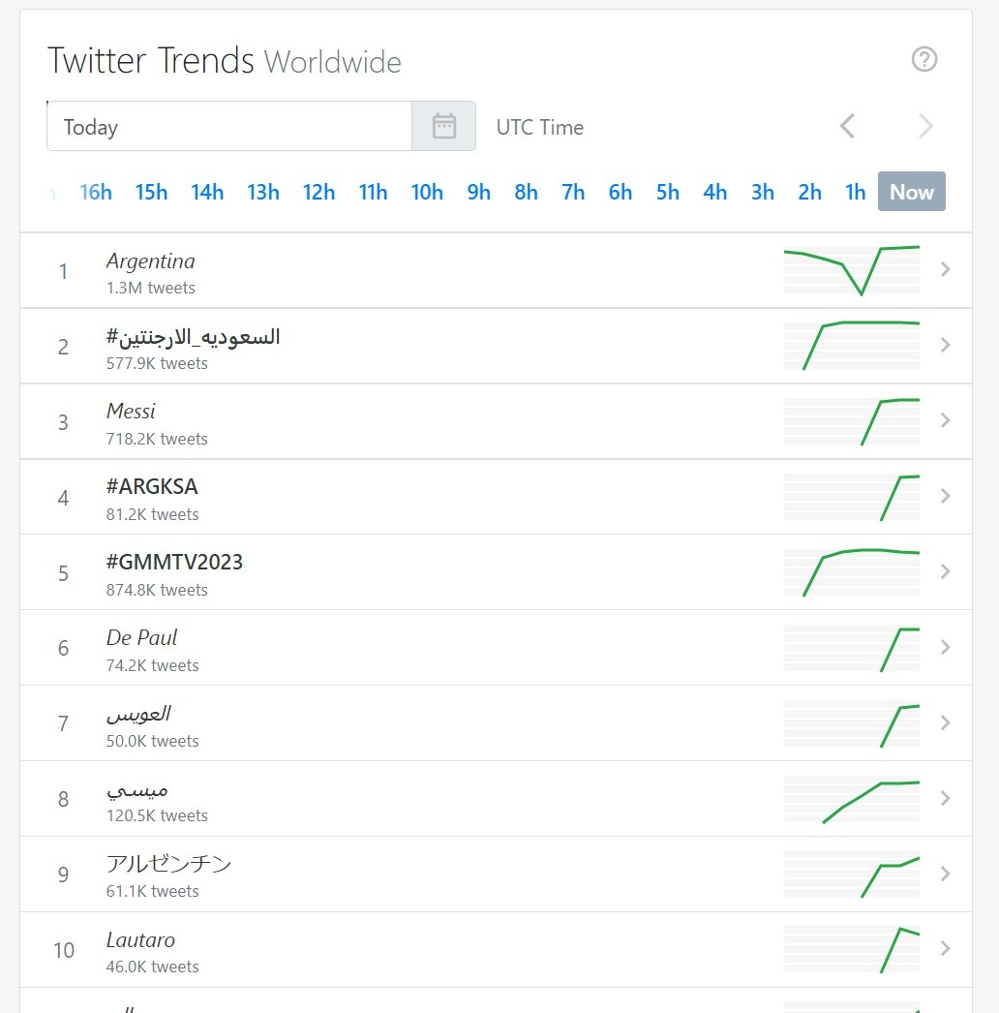Click the help question mark icon
Image resolution: width=999 pixels, height=1013 pixels.
(x=924, y=59)
